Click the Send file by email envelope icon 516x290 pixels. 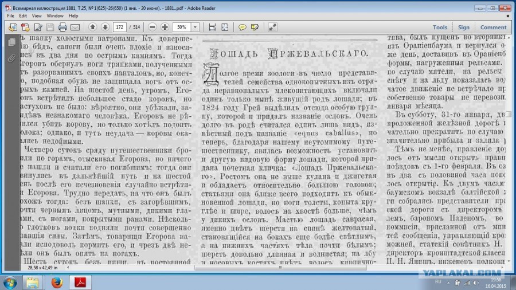pyautogui.click(x=75, y=28)
